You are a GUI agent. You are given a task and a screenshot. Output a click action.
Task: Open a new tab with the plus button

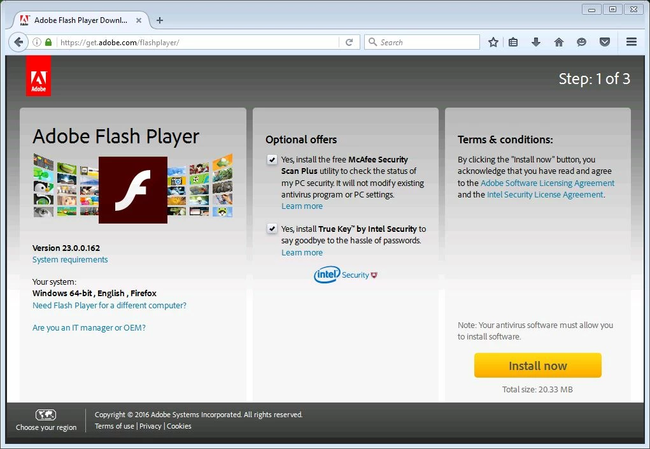click(160, 20)
